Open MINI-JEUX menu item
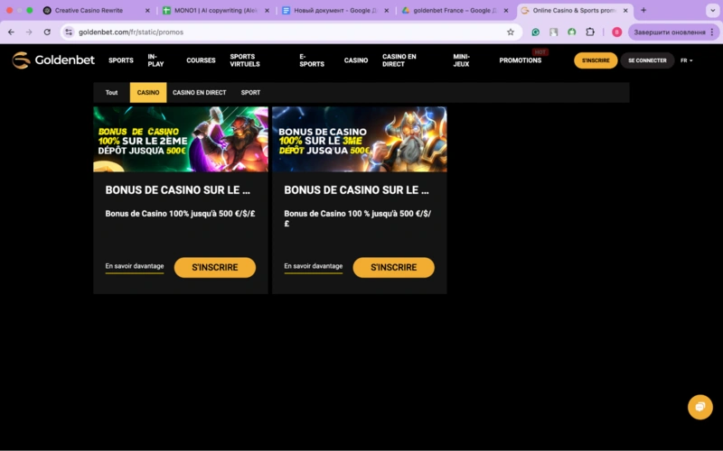Viewport: 723px width, 451px height. pyautogui.click(x=461, y=60)
